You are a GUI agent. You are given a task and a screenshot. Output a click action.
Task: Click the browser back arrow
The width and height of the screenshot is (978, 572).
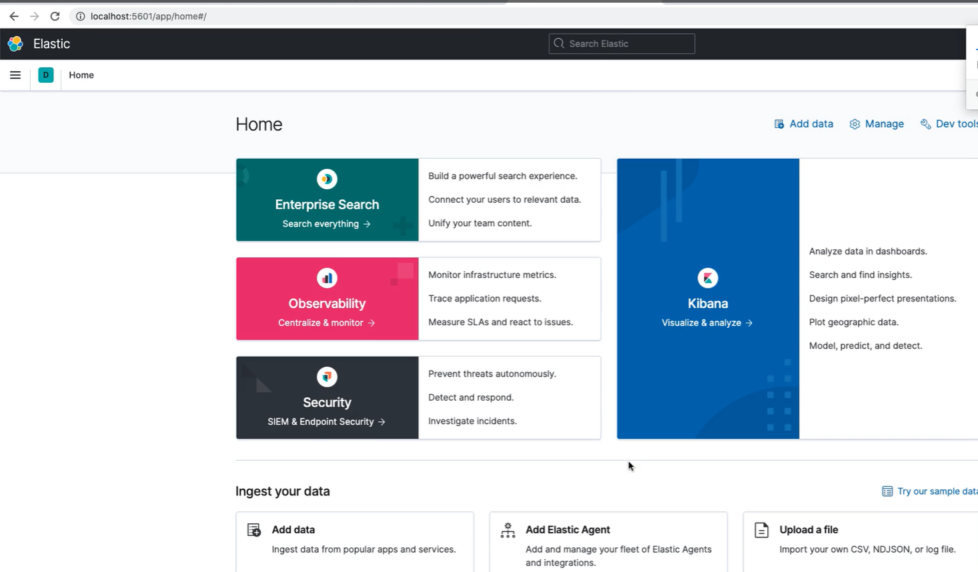point(14,16)
